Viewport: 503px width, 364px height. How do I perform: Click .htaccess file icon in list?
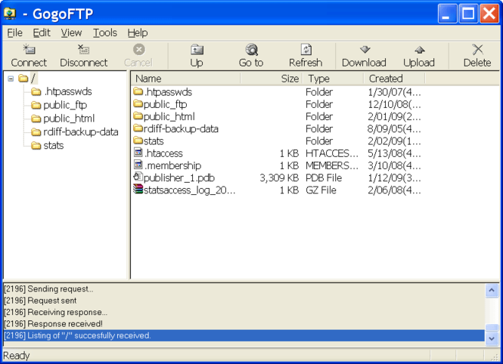click(x=138, y=153)
